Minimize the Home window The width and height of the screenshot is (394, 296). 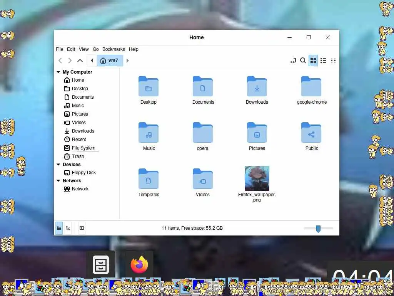[290, 37]
